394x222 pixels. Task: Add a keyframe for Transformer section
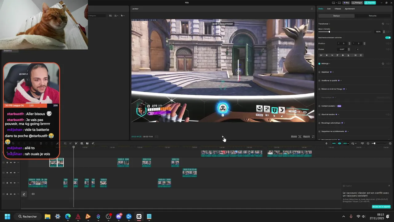tap(388, 24)
